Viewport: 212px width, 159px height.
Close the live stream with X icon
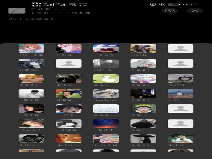195,11
